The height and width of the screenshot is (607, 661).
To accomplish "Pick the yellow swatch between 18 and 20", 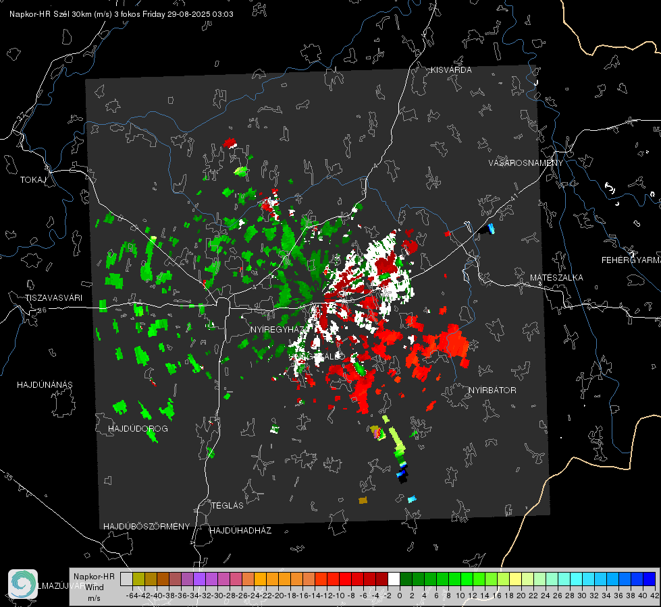I will [x=516, y=579].
